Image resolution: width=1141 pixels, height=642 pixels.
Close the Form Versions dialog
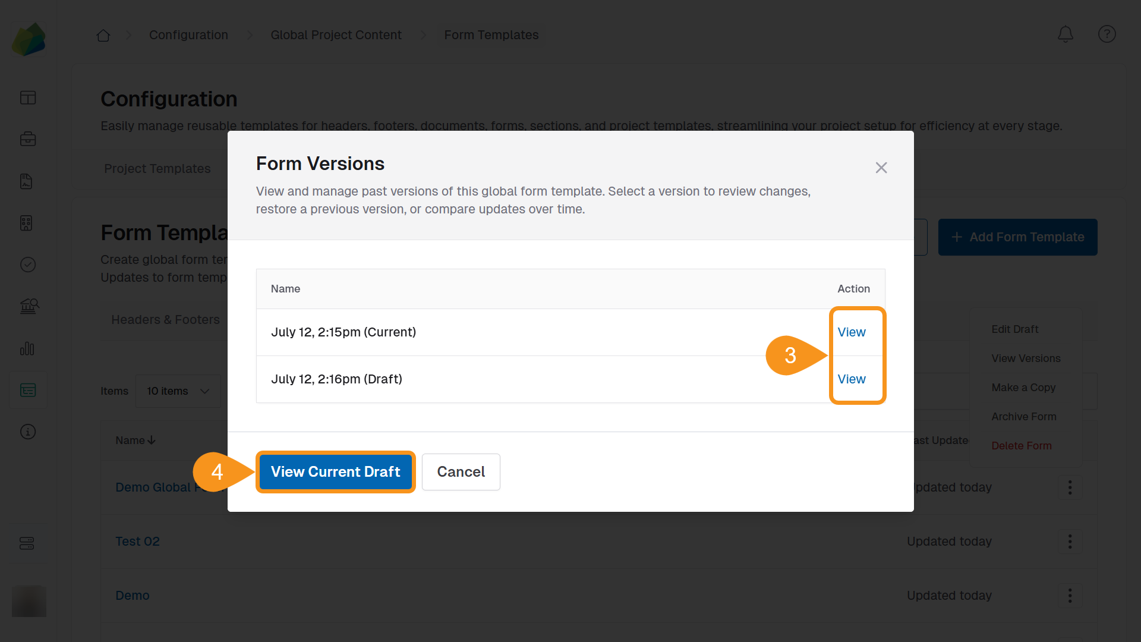(x=881, y=168)
